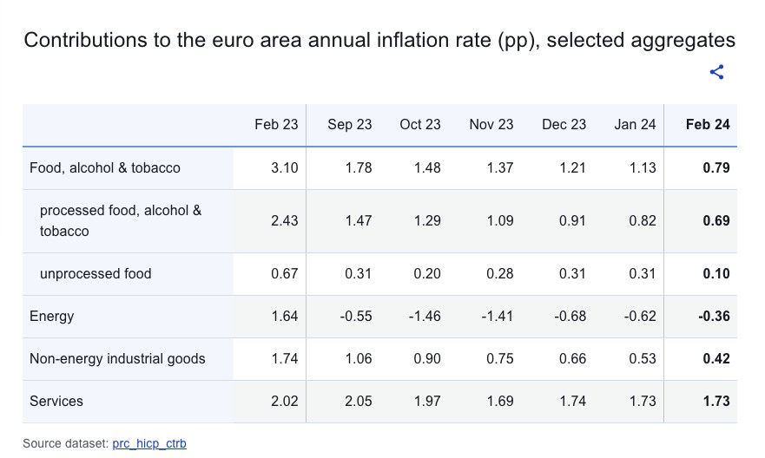Click the Food Feb 23 value 3.10
This screenshot has height=458, width=765.
pos(284,168)
